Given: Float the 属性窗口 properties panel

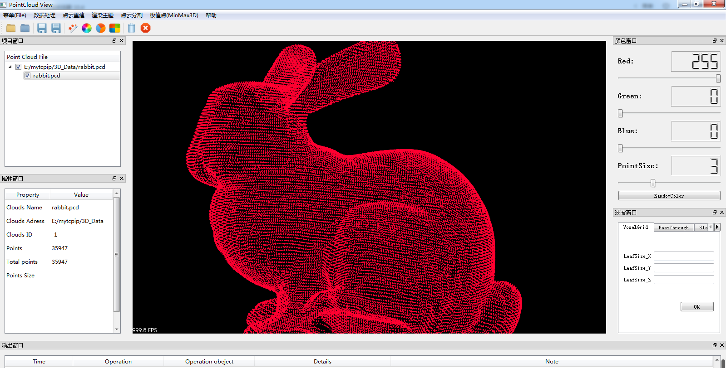Looking at the screenshot, I should [114, 179].
